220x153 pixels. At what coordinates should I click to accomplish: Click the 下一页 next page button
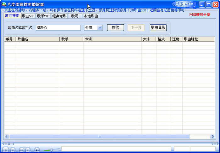(x=136, y=27)
